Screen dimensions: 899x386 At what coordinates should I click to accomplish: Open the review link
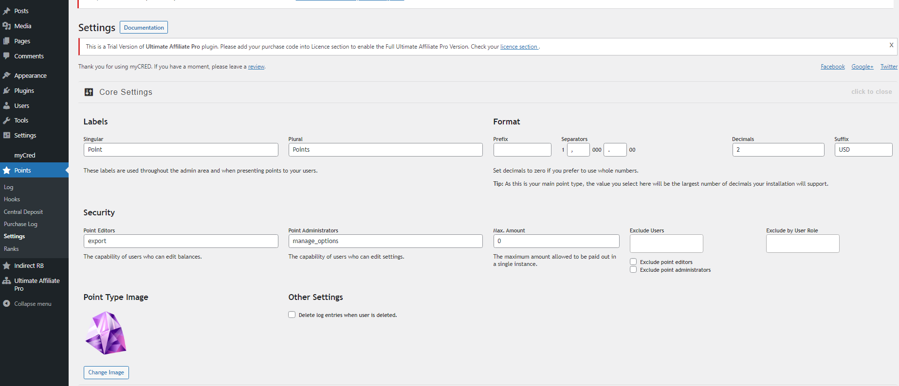(257, 67)
